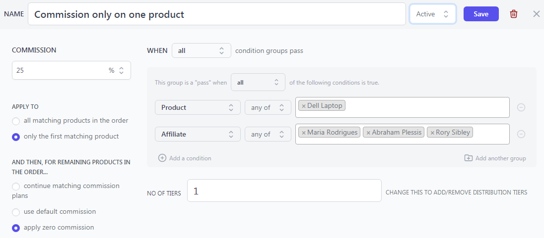
Task: Open commission percent unit dropdown
Action: pyautogui.click(x=116, y=70)
